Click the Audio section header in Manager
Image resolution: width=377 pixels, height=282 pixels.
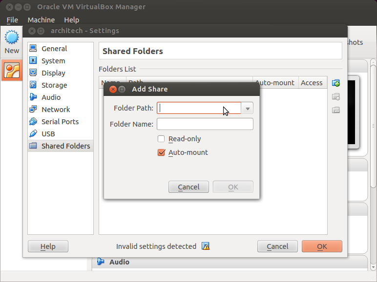pyautogui.click(x=230, y=262)
